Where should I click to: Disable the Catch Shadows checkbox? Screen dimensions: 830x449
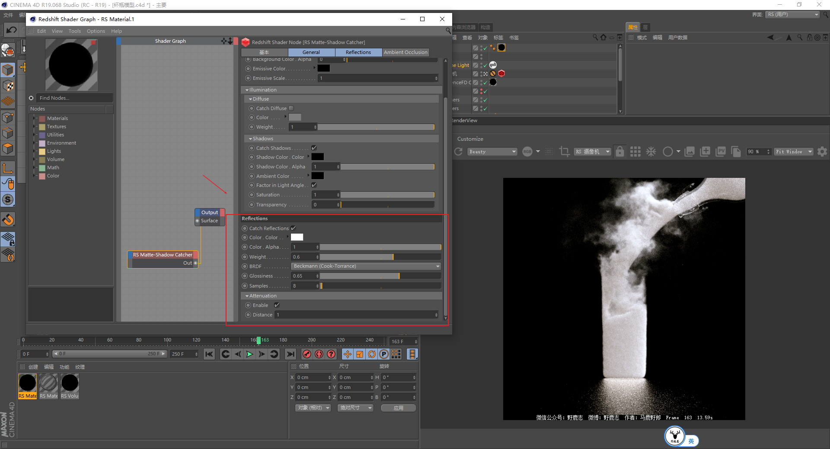click(x=314, y=148)
